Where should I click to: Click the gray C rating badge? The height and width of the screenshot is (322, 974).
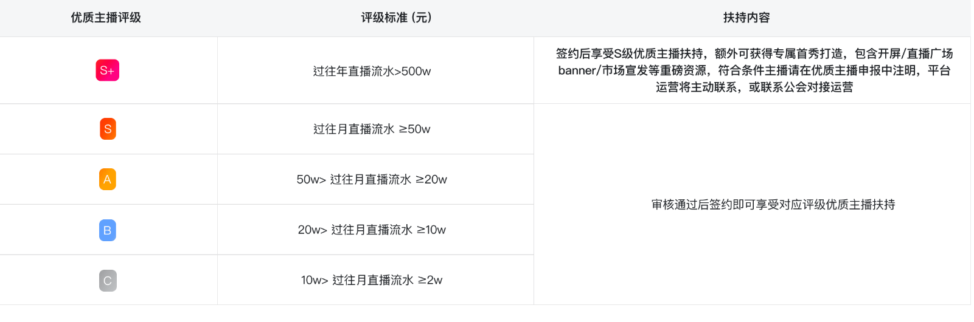pyautogui.click(x=108, y=281)
